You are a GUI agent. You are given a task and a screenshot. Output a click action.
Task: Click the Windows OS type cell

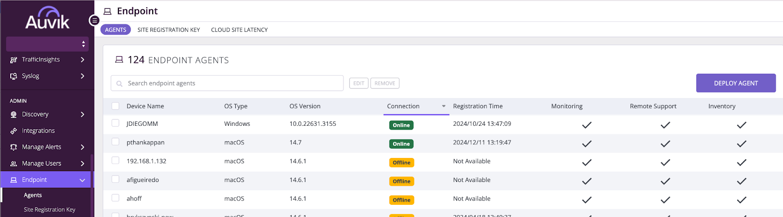[x=237, y=124]
